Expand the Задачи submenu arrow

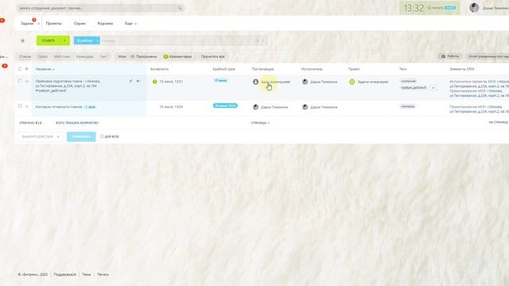click(39, 24)
